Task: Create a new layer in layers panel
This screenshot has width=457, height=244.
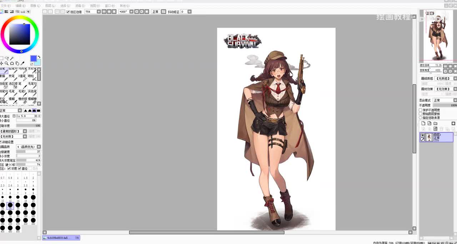Action: point(423,123)
